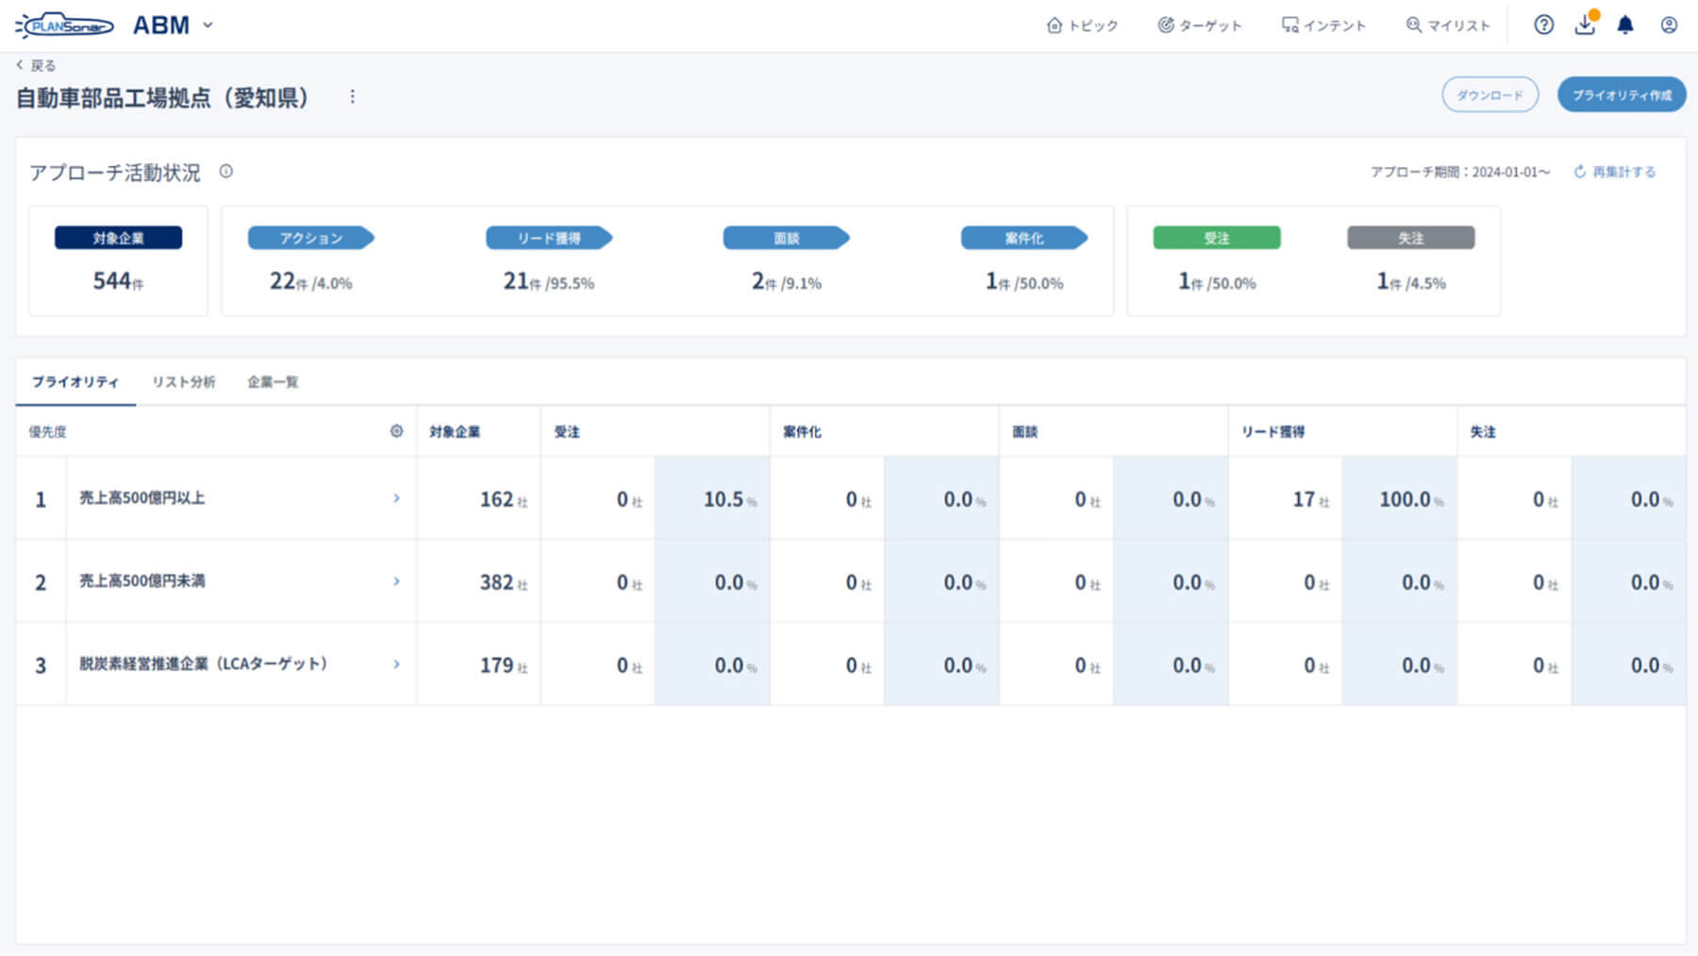Image resolution: width=1698 pixels, height=956 pixels.
Task: Open the downloads tray icon
Action: [x=1585, y=25]
